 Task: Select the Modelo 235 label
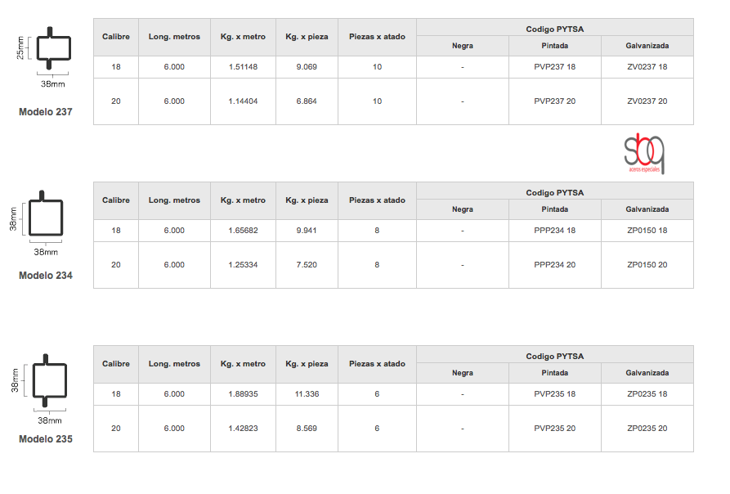(x=46, y=439)
